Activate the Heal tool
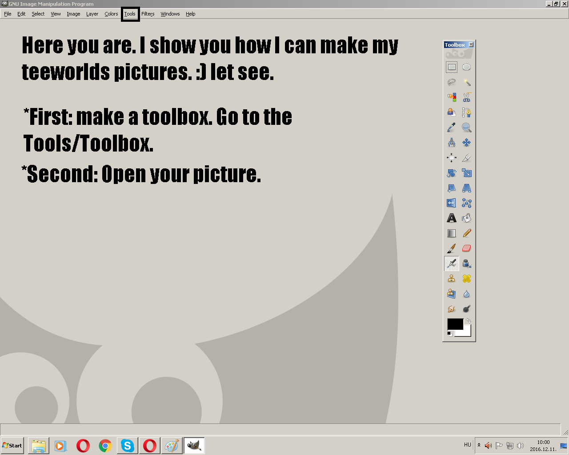 click(x=466, y=279)
